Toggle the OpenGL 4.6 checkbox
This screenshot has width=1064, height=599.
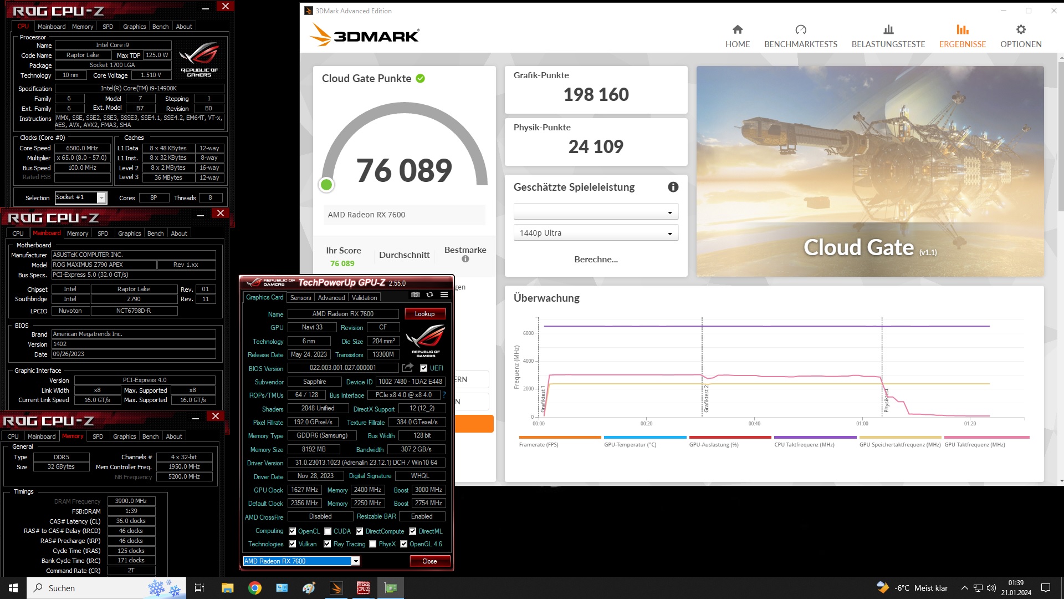404,544
